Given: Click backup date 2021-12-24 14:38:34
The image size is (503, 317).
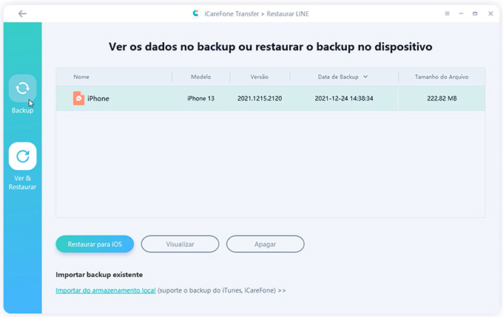Looking at the screenshot, I should [344, 98].
